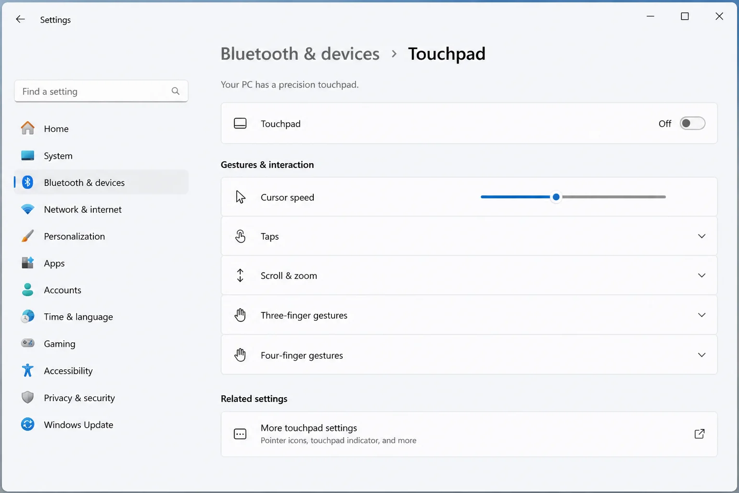
Task: Click 'Your PC has a precision touchpad' text
Action: coord(290,85)
